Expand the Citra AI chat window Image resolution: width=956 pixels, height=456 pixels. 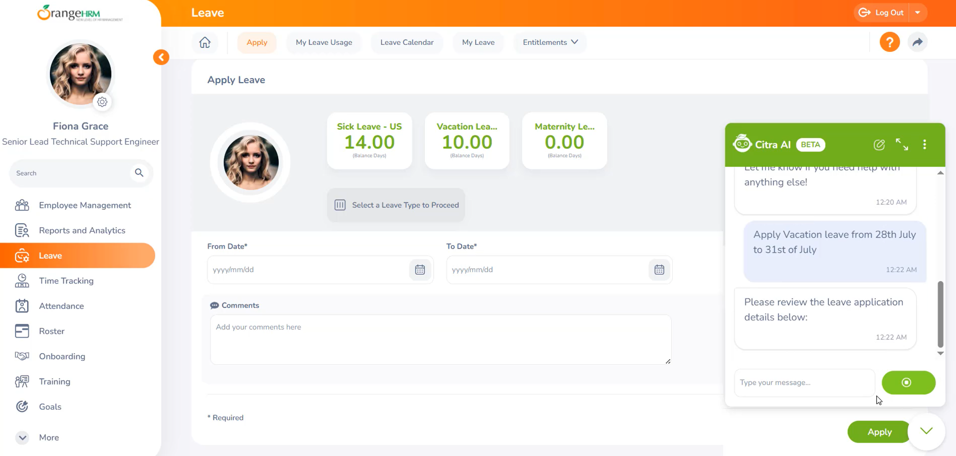[x=902, y=145]
